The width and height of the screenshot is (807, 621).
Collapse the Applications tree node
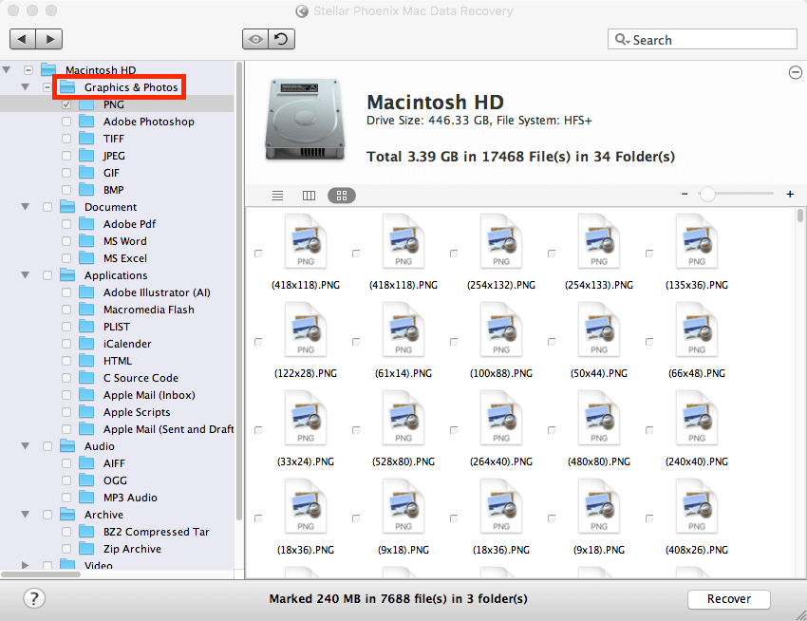[26, 275]
